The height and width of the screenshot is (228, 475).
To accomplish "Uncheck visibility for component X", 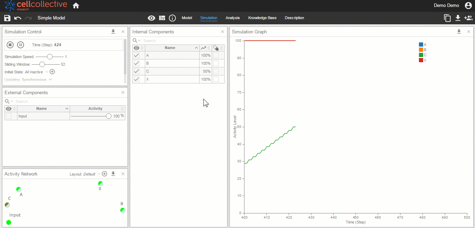I will pos(137,79).
